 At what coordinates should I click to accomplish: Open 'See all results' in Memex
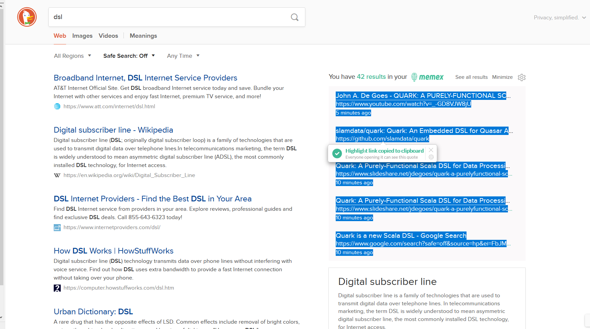pos(471,77)
